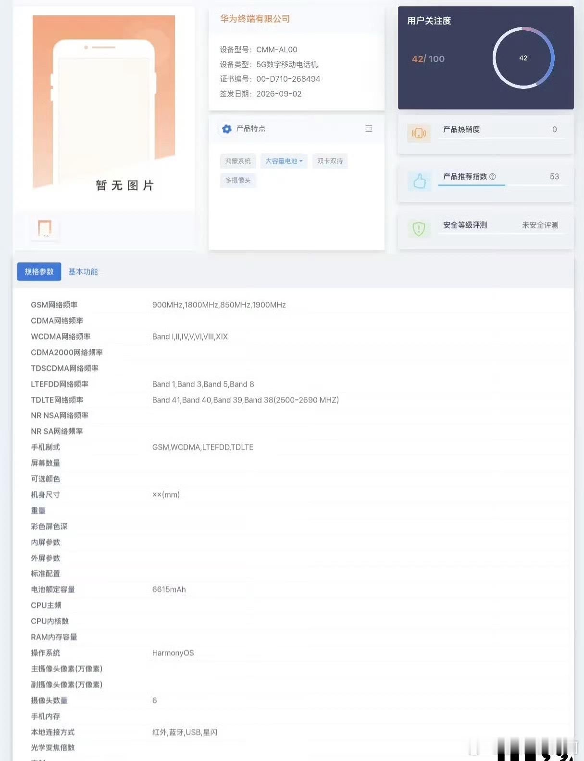Screen dimensions: 584x761
Task: Click the 设备型号 CMM-AL00 text
Action: pos(259,49)
